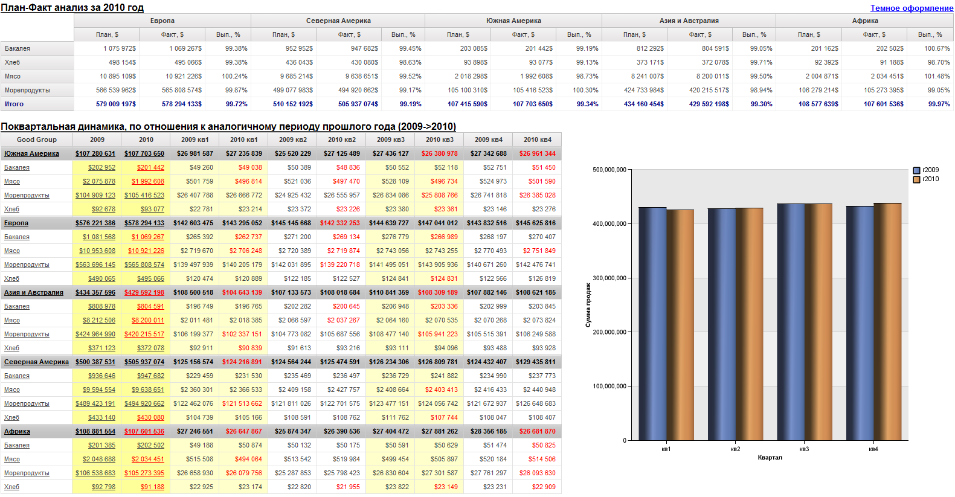Open the $107 601 536 Африка 2010 link

(144, 431)
